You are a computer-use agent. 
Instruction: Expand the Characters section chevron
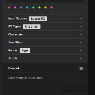pos(81,34)
